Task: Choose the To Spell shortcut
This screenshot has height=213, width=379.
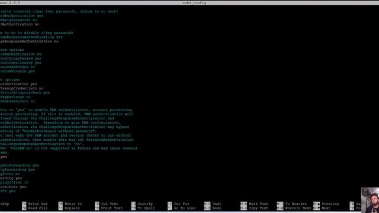Action: [x=143, y=208]
